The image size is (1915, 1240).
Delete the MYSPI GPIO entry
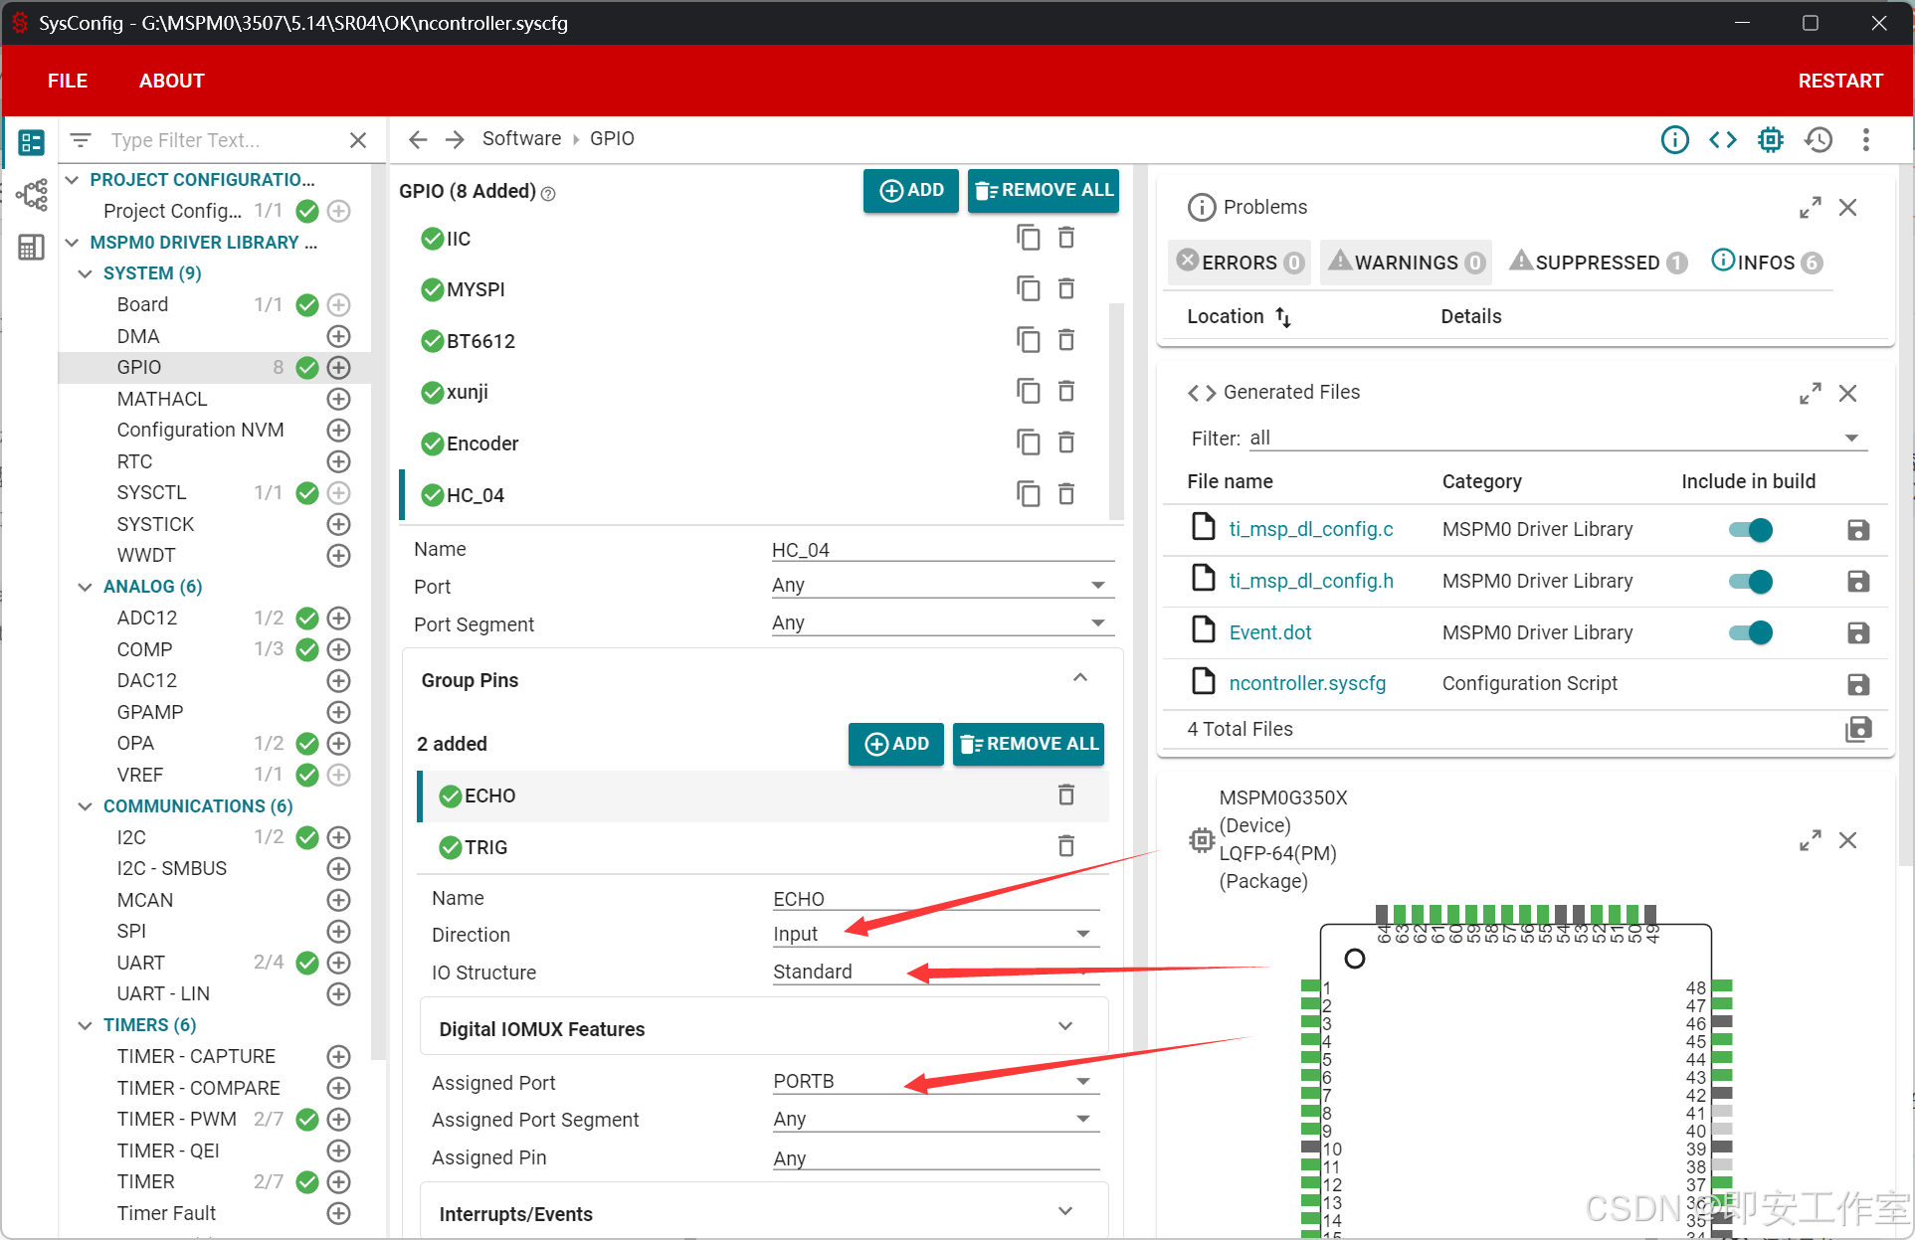[1066, 289]
